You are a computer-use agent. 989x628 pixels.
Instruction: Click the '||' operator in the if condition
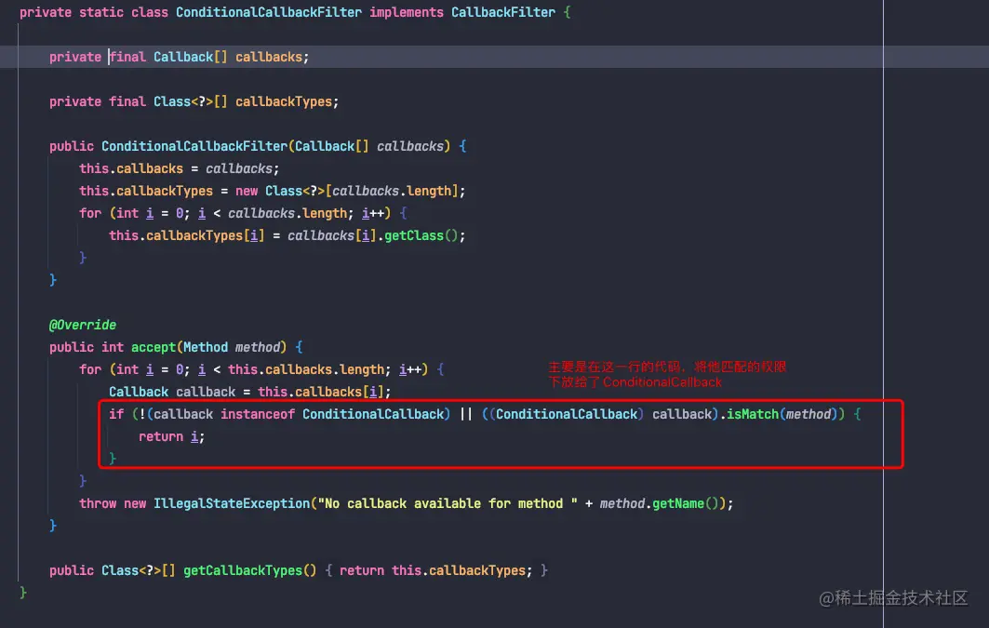pos(466,414)
